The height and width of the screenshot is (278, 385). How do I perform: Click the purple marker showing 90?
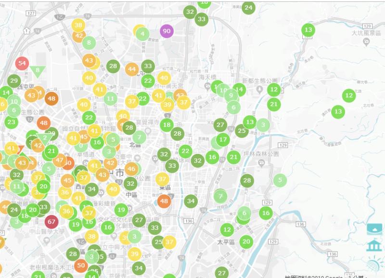point(167,31)
